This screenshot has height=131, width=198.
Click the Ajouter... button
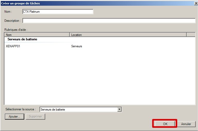14,117
